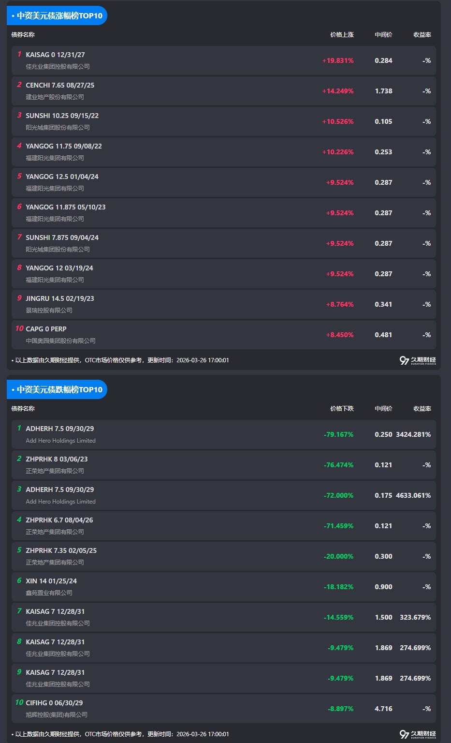Click the 久期财经 logo in the gainers panel footer
451x743 pixels.
click(x=418, y=360)
